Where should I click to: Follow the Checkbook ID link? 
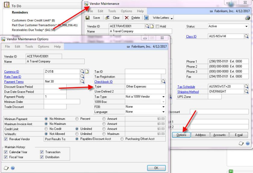[x=103, y=82]
